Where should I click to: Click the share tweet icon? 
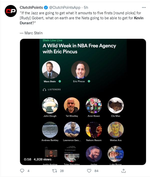pyautogui.click(x=123, y=171)
